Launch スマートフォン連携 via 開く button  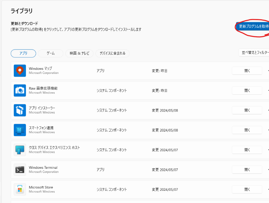pyautogui.click(x=247, y=130)
